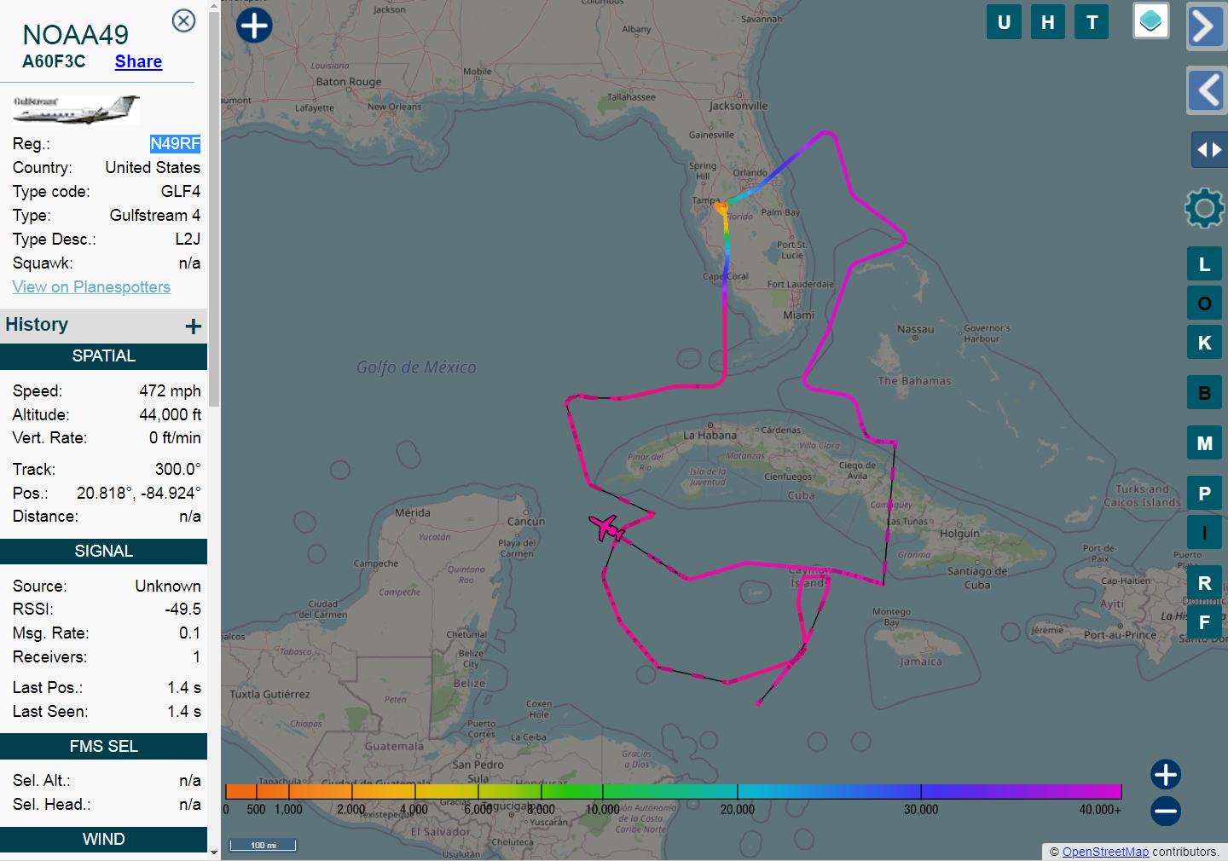
Task: Toggle the T map button
Action: coord(1092,22)
